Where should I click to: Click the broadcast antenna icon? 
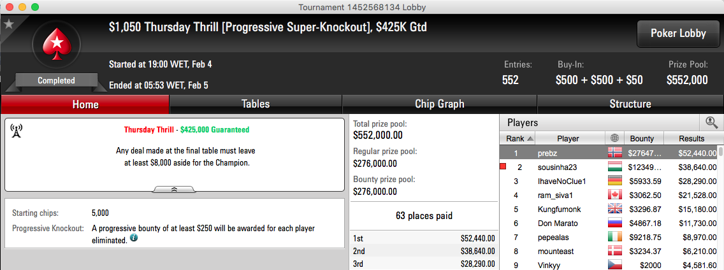[x=16, y=131]
